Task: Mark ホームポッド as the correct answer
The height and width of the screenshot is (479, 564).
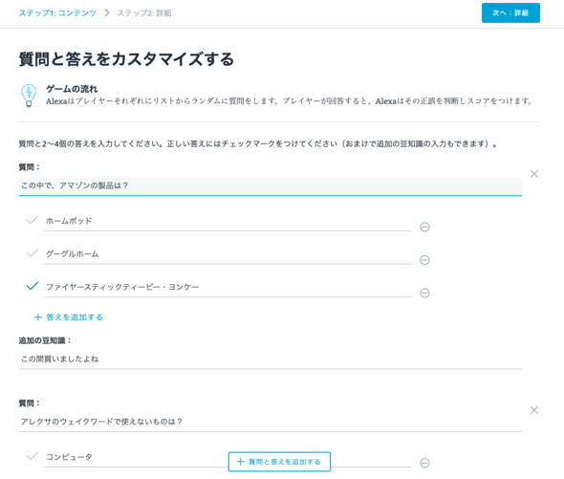Action: (33, 220)
